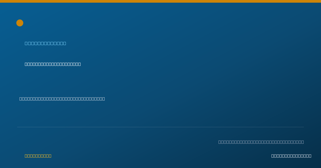Screen dimensions: 321x168
Task: Click last glyph box of bold white heading
Action: click(79, 64)
